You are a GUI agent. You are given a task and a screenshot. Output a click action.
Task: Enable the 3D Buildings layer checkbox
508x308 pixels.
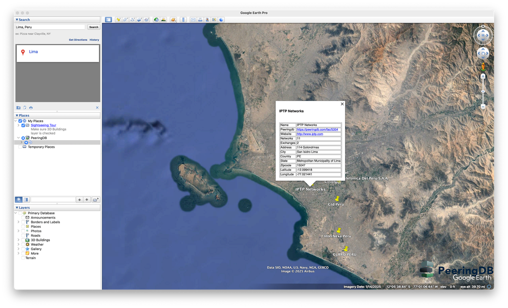tap(23, 240)
